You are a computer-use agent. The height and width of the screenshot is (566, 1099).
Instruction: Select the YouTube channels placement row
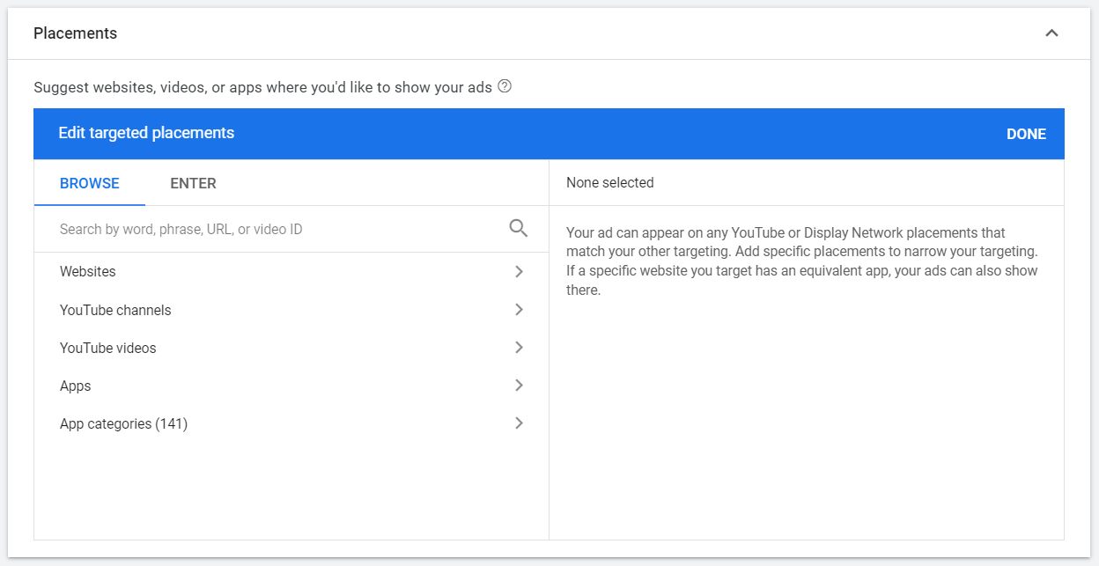[x=115, y=310]
